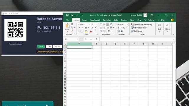Send feedback via the smiley face icon

point(172,20)
